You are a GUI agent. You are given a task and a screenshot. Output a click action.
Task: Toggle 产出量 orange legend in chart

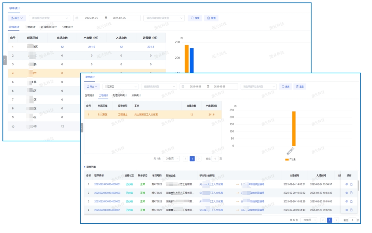(290, 159)
